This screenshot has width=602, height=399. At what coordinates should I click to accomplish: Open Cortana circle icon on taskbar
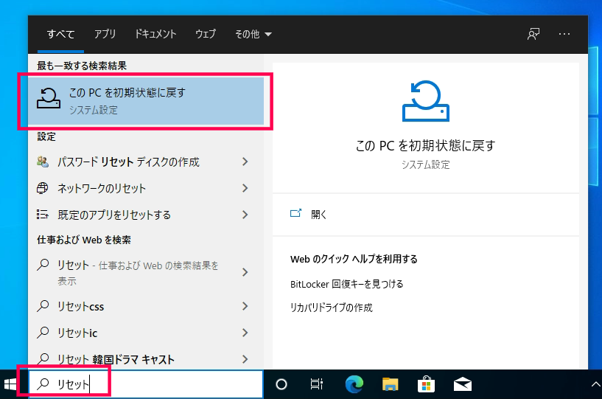pyautogui.click(x=281, y=384)
